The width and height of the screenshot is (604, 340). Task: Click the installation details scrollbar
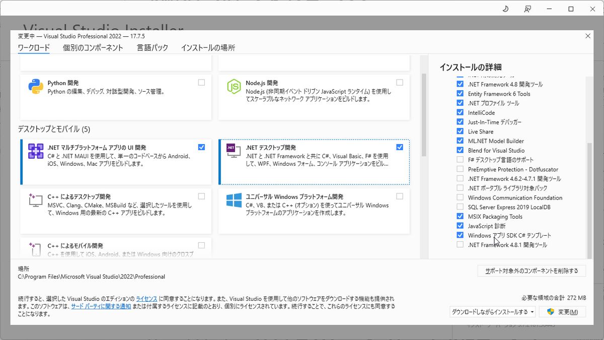pyautogui.click(x=589, y=200)
